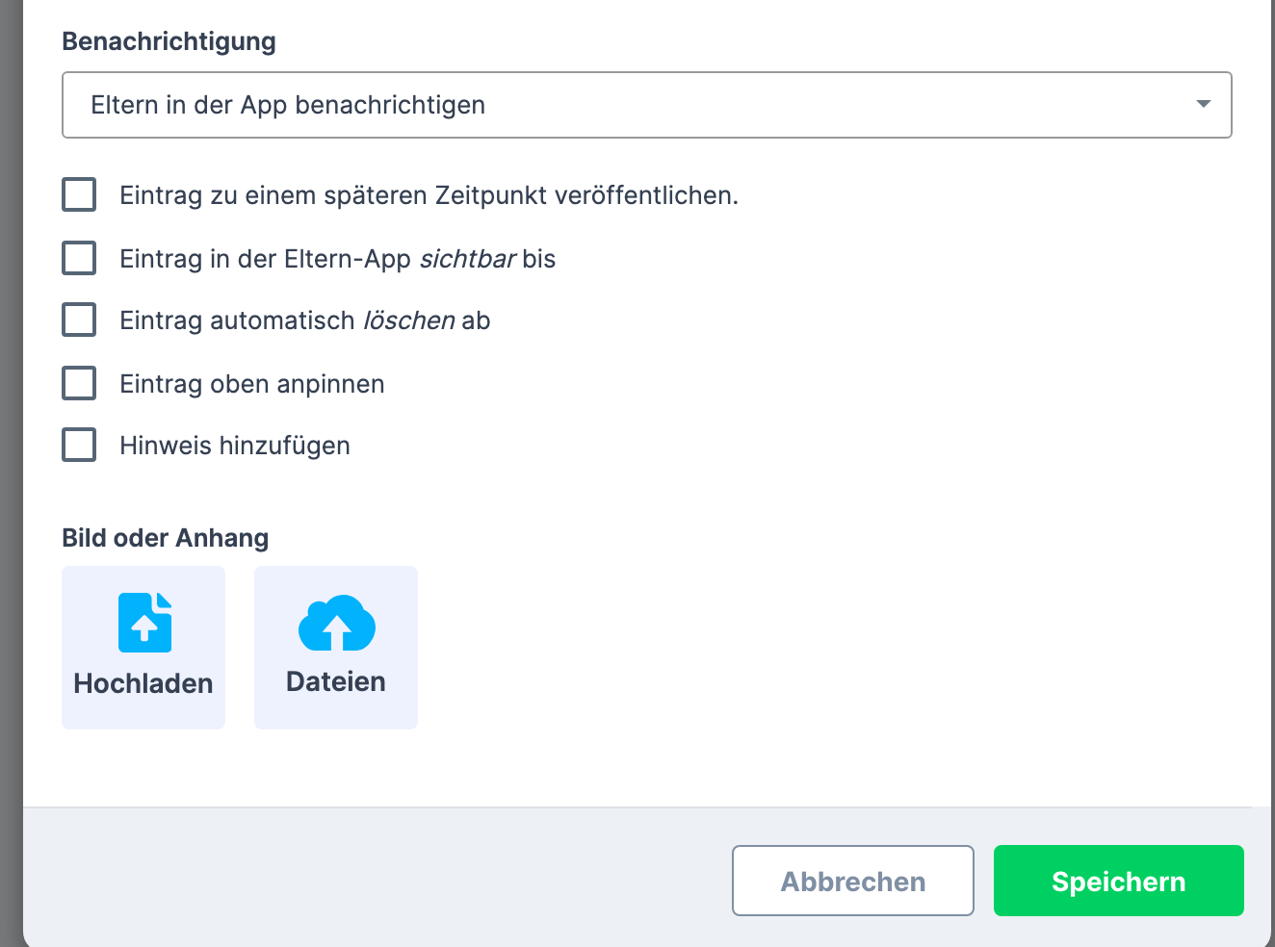1275x947 pixels.
Task: Enable publishing the entry at a later time
Action: [x=79, y=194]
